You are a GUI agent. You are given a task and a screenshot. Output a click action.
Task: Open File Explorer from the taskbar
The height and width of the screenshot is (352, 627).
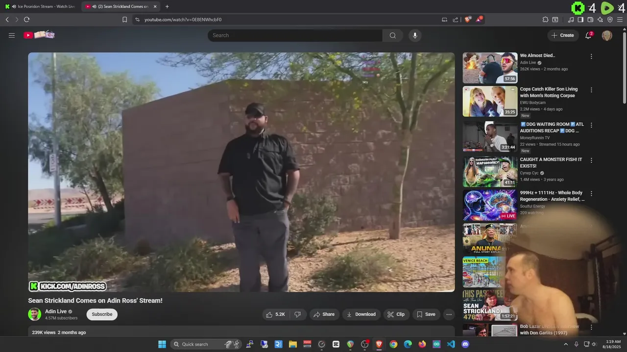(293, 344)
